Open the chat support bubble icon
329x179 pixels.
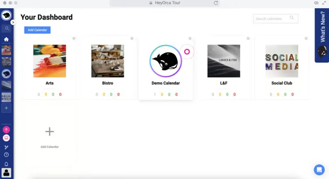[319, 170]
